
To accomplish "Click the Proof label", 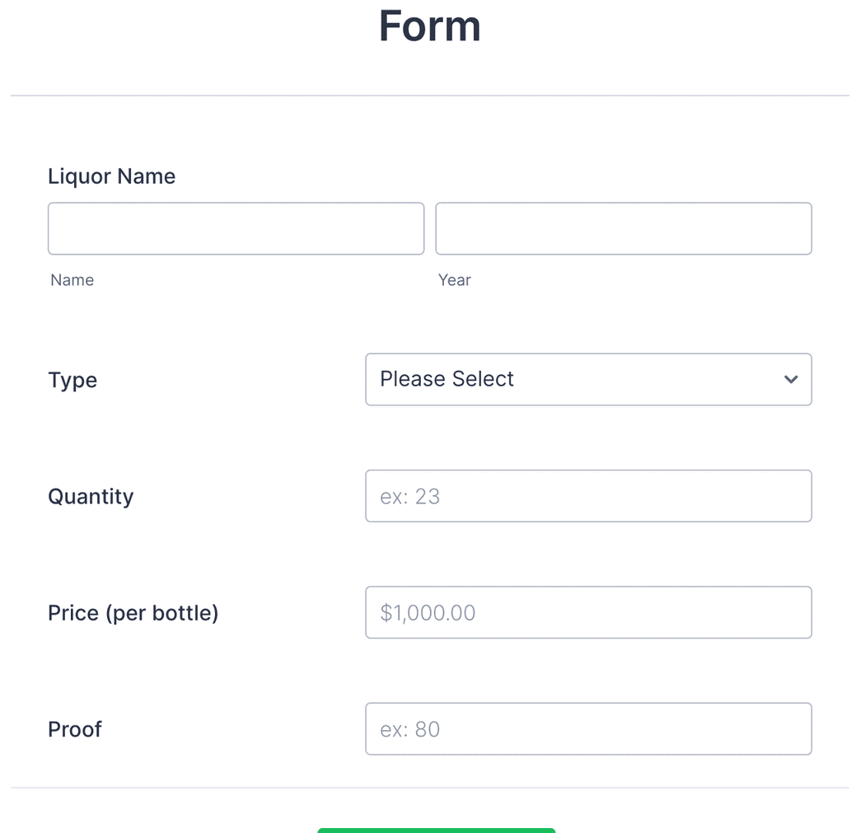I will click(x=74, y=728).
